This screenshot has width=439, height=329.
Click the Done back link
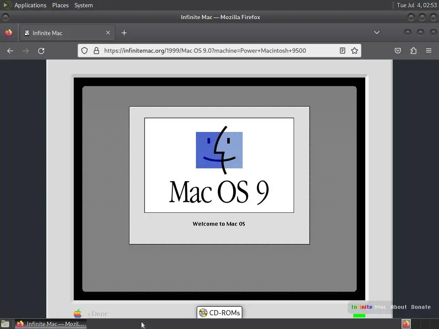pos(98,314)
